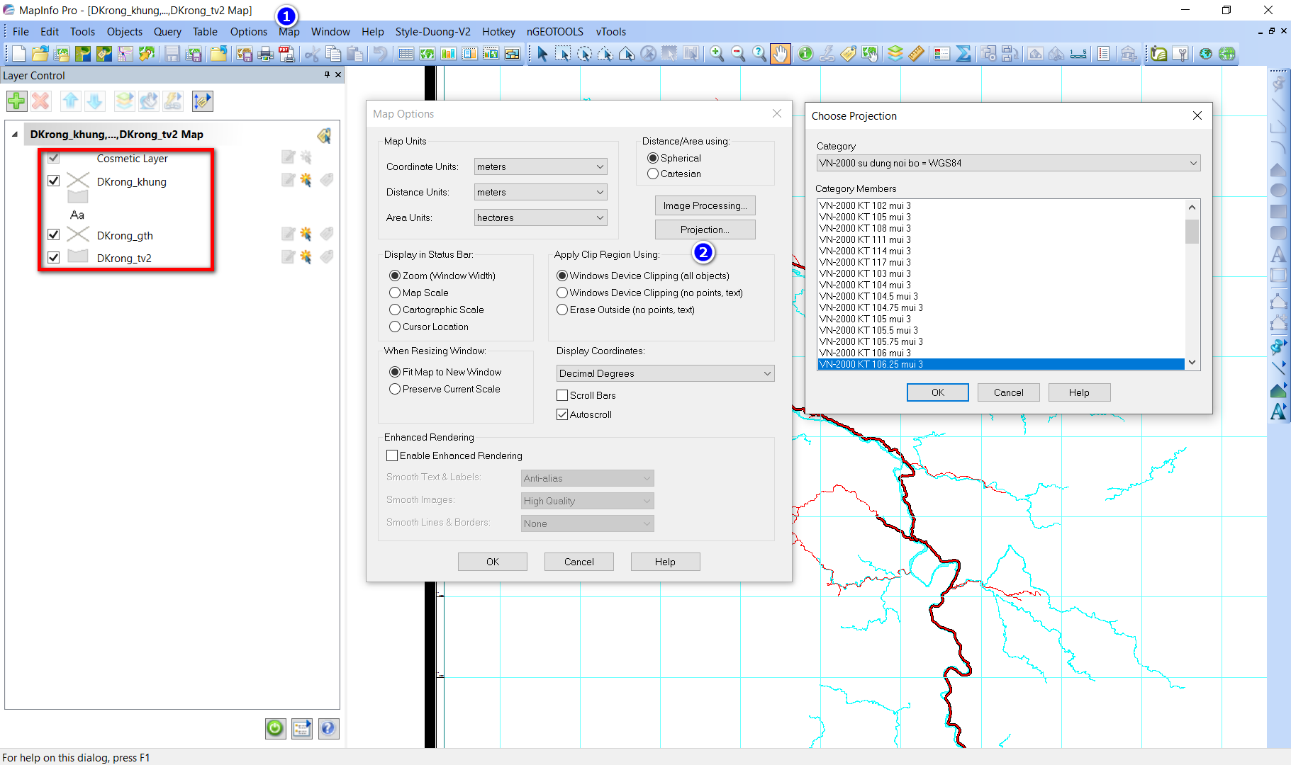
Task: Open a new Graph window icon
Action: [448, 54]
